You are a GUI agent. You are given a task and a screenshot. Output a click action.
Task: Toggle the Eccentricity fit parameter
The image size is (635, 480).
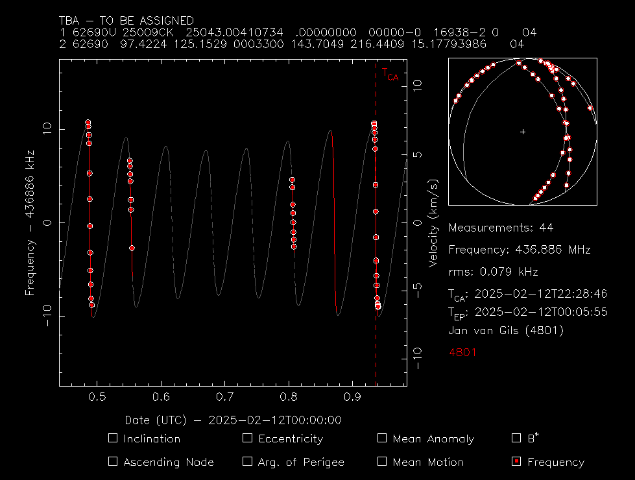click(x=247, y=438)
